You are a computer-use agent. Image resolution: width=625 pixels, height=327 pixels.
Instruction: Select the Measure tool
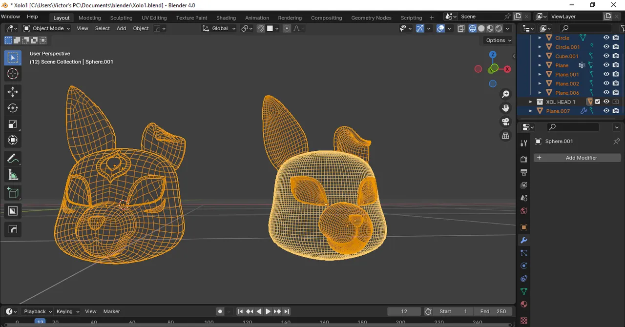tap(13, 175)
